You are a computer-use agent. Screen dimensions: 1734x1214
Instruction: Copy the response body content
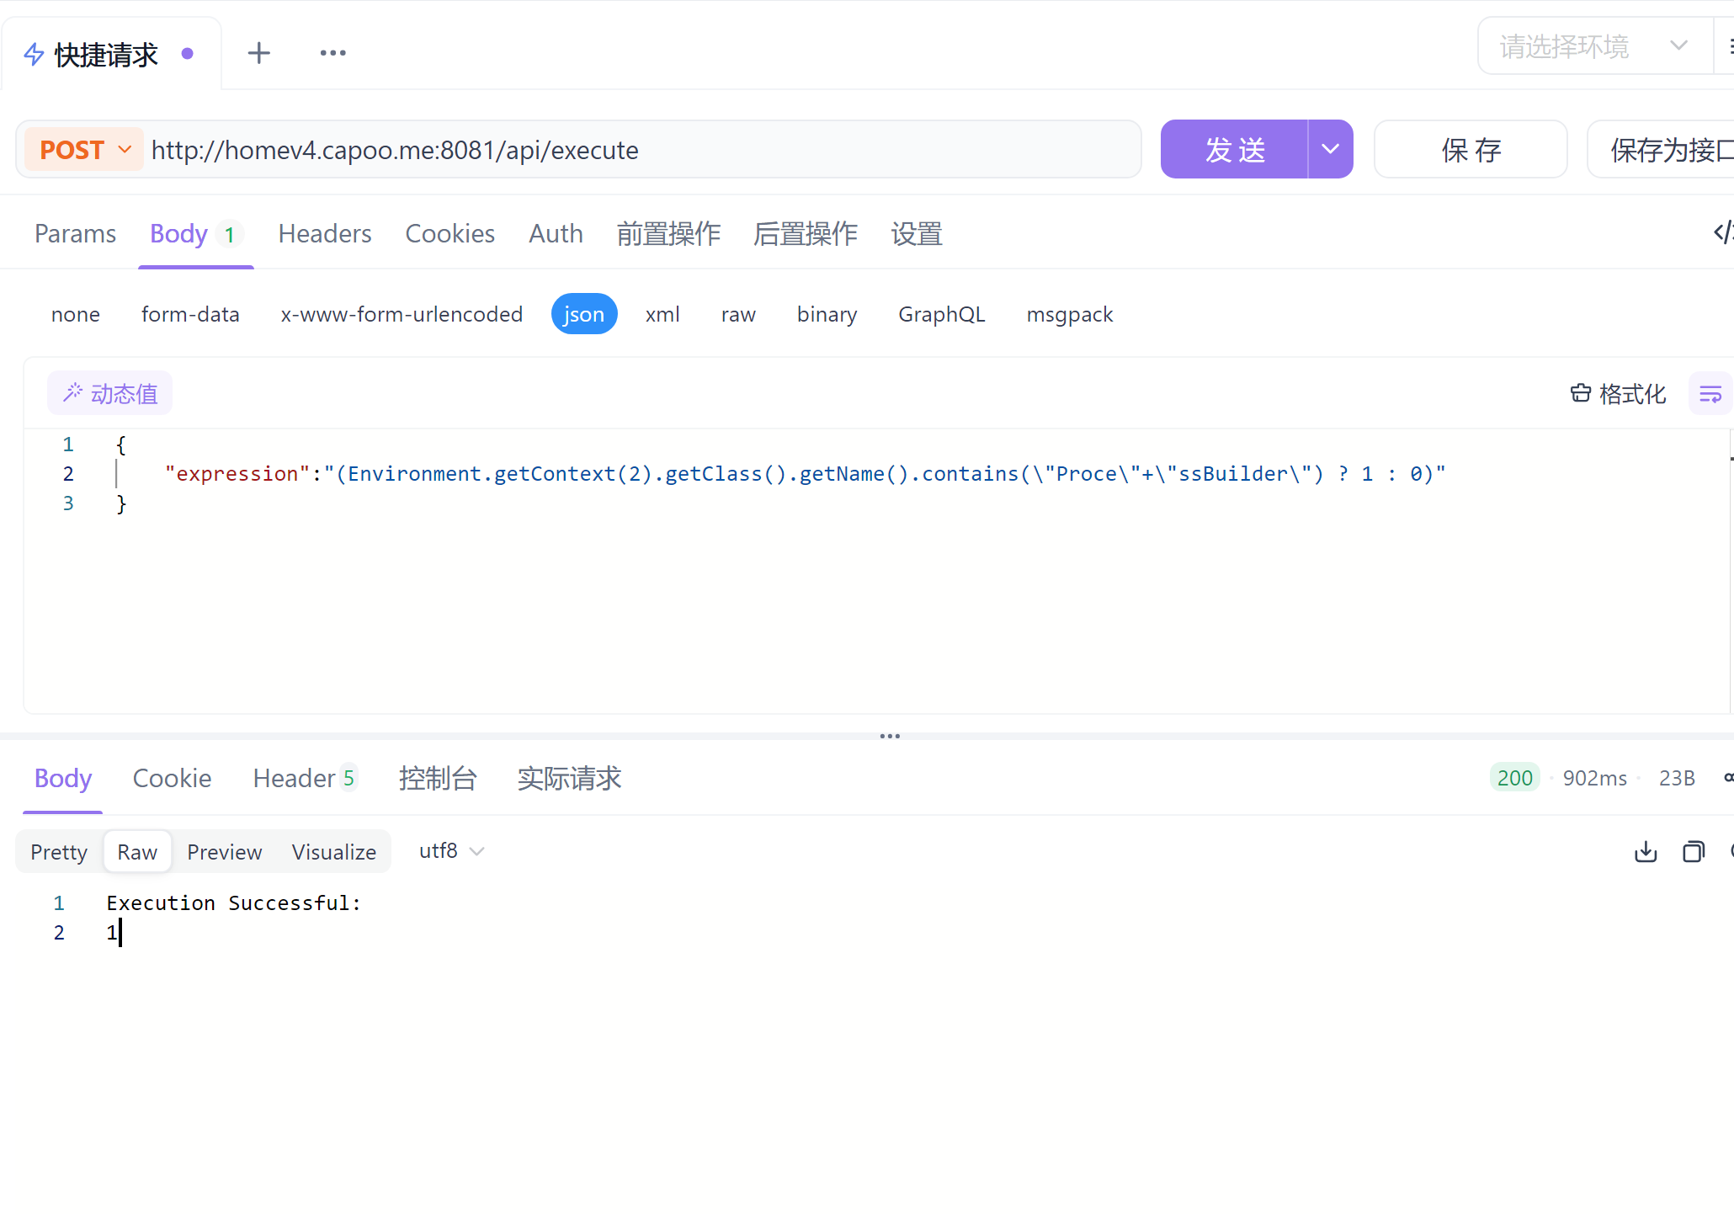[1693, 852]
